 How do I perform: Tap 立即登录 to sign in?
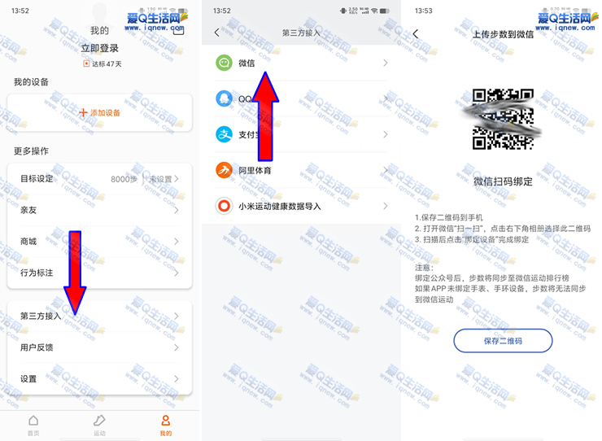[x=99, y=48]
